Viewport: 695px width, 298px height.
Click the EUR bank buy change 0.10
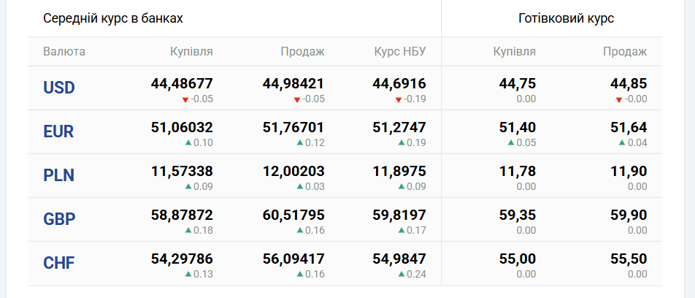click(203, 143)
